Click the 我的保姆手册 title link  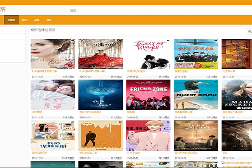pos(39,153)
